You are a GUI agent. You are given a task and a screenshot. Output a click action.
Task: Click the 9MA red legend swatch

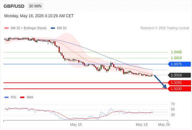(22, 97)
